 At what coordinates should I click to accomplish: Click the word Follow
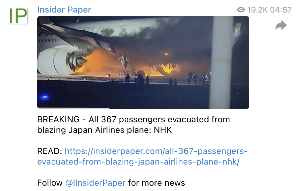click(x=50, y=183)
